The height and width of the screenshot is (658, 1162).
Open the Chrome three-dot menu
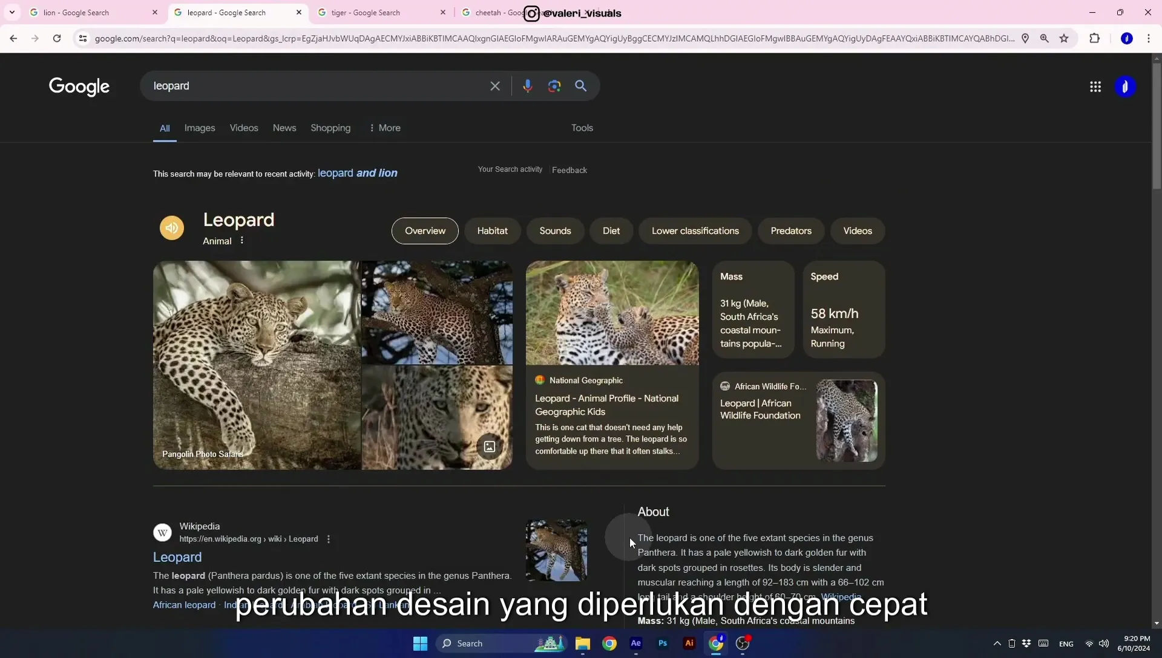1149,38
